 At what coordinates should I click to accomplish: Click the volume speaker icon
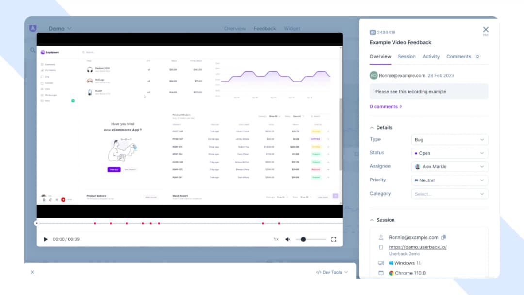pos(288,239)
